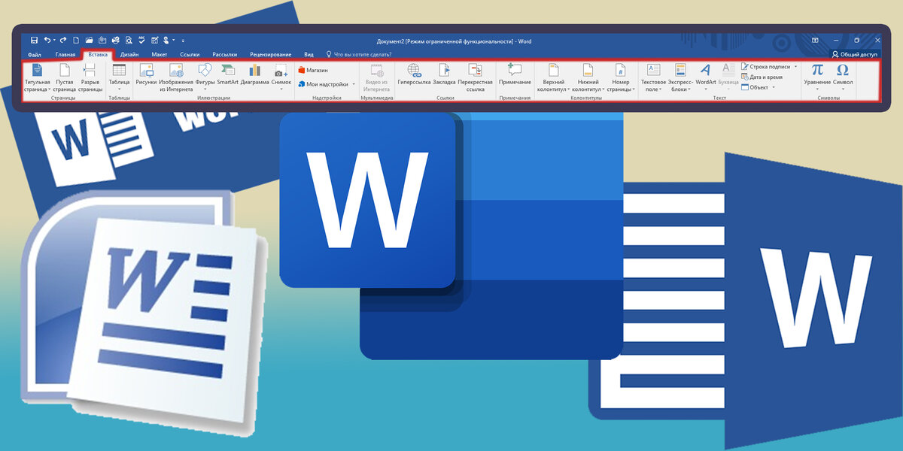Expand the Экспресс-блоки menu
This screenshot has height=451, width=903.
pos(680,79)
